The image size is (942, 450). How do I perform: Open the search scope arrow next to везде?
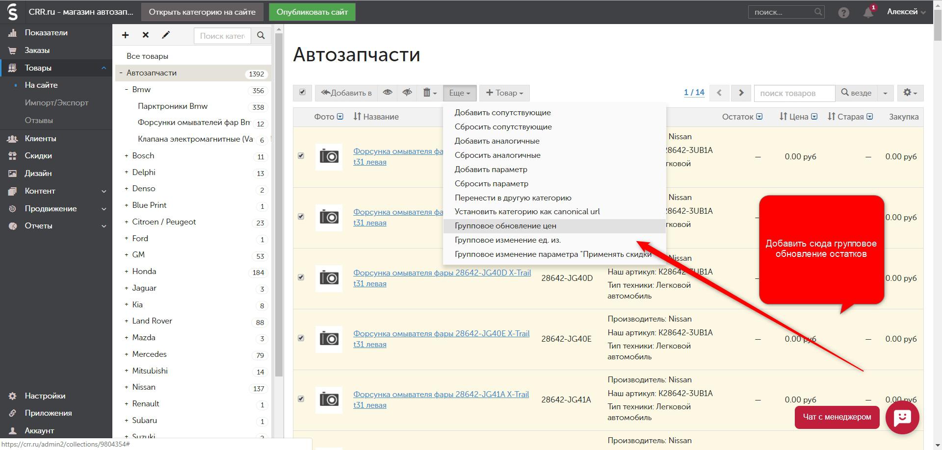coord(885,93)
